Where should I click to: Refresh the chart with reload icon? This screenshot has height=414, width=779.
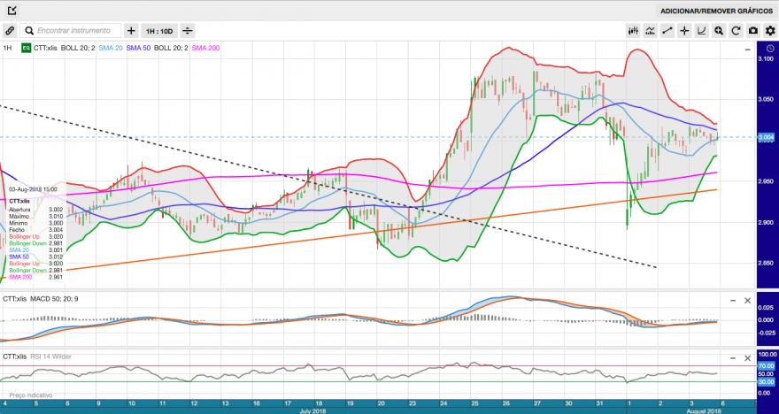pos(736,31)
